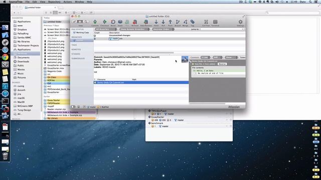
Task: Click the Reverse button in the diff pane
Action: coord(222,64)
